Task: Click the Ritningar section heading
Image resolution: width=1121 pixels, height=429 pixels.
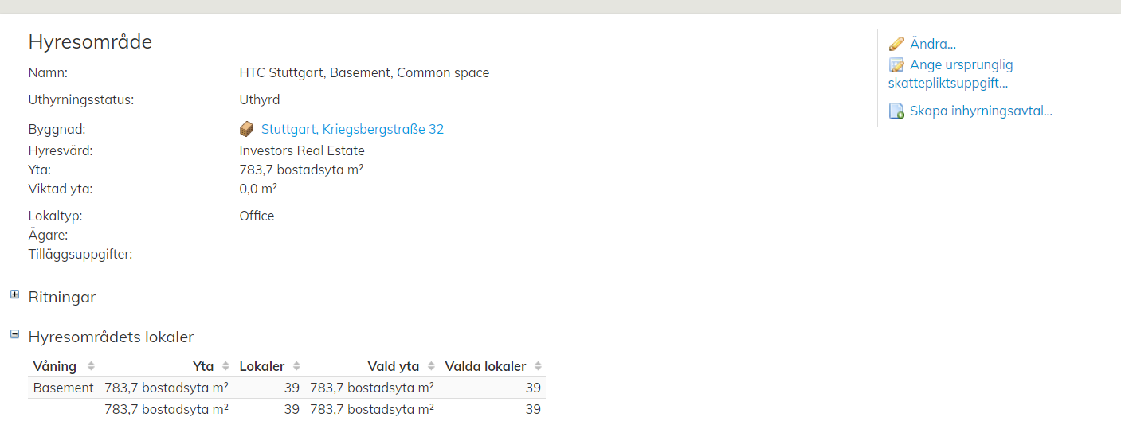Action: pos(62,297)
